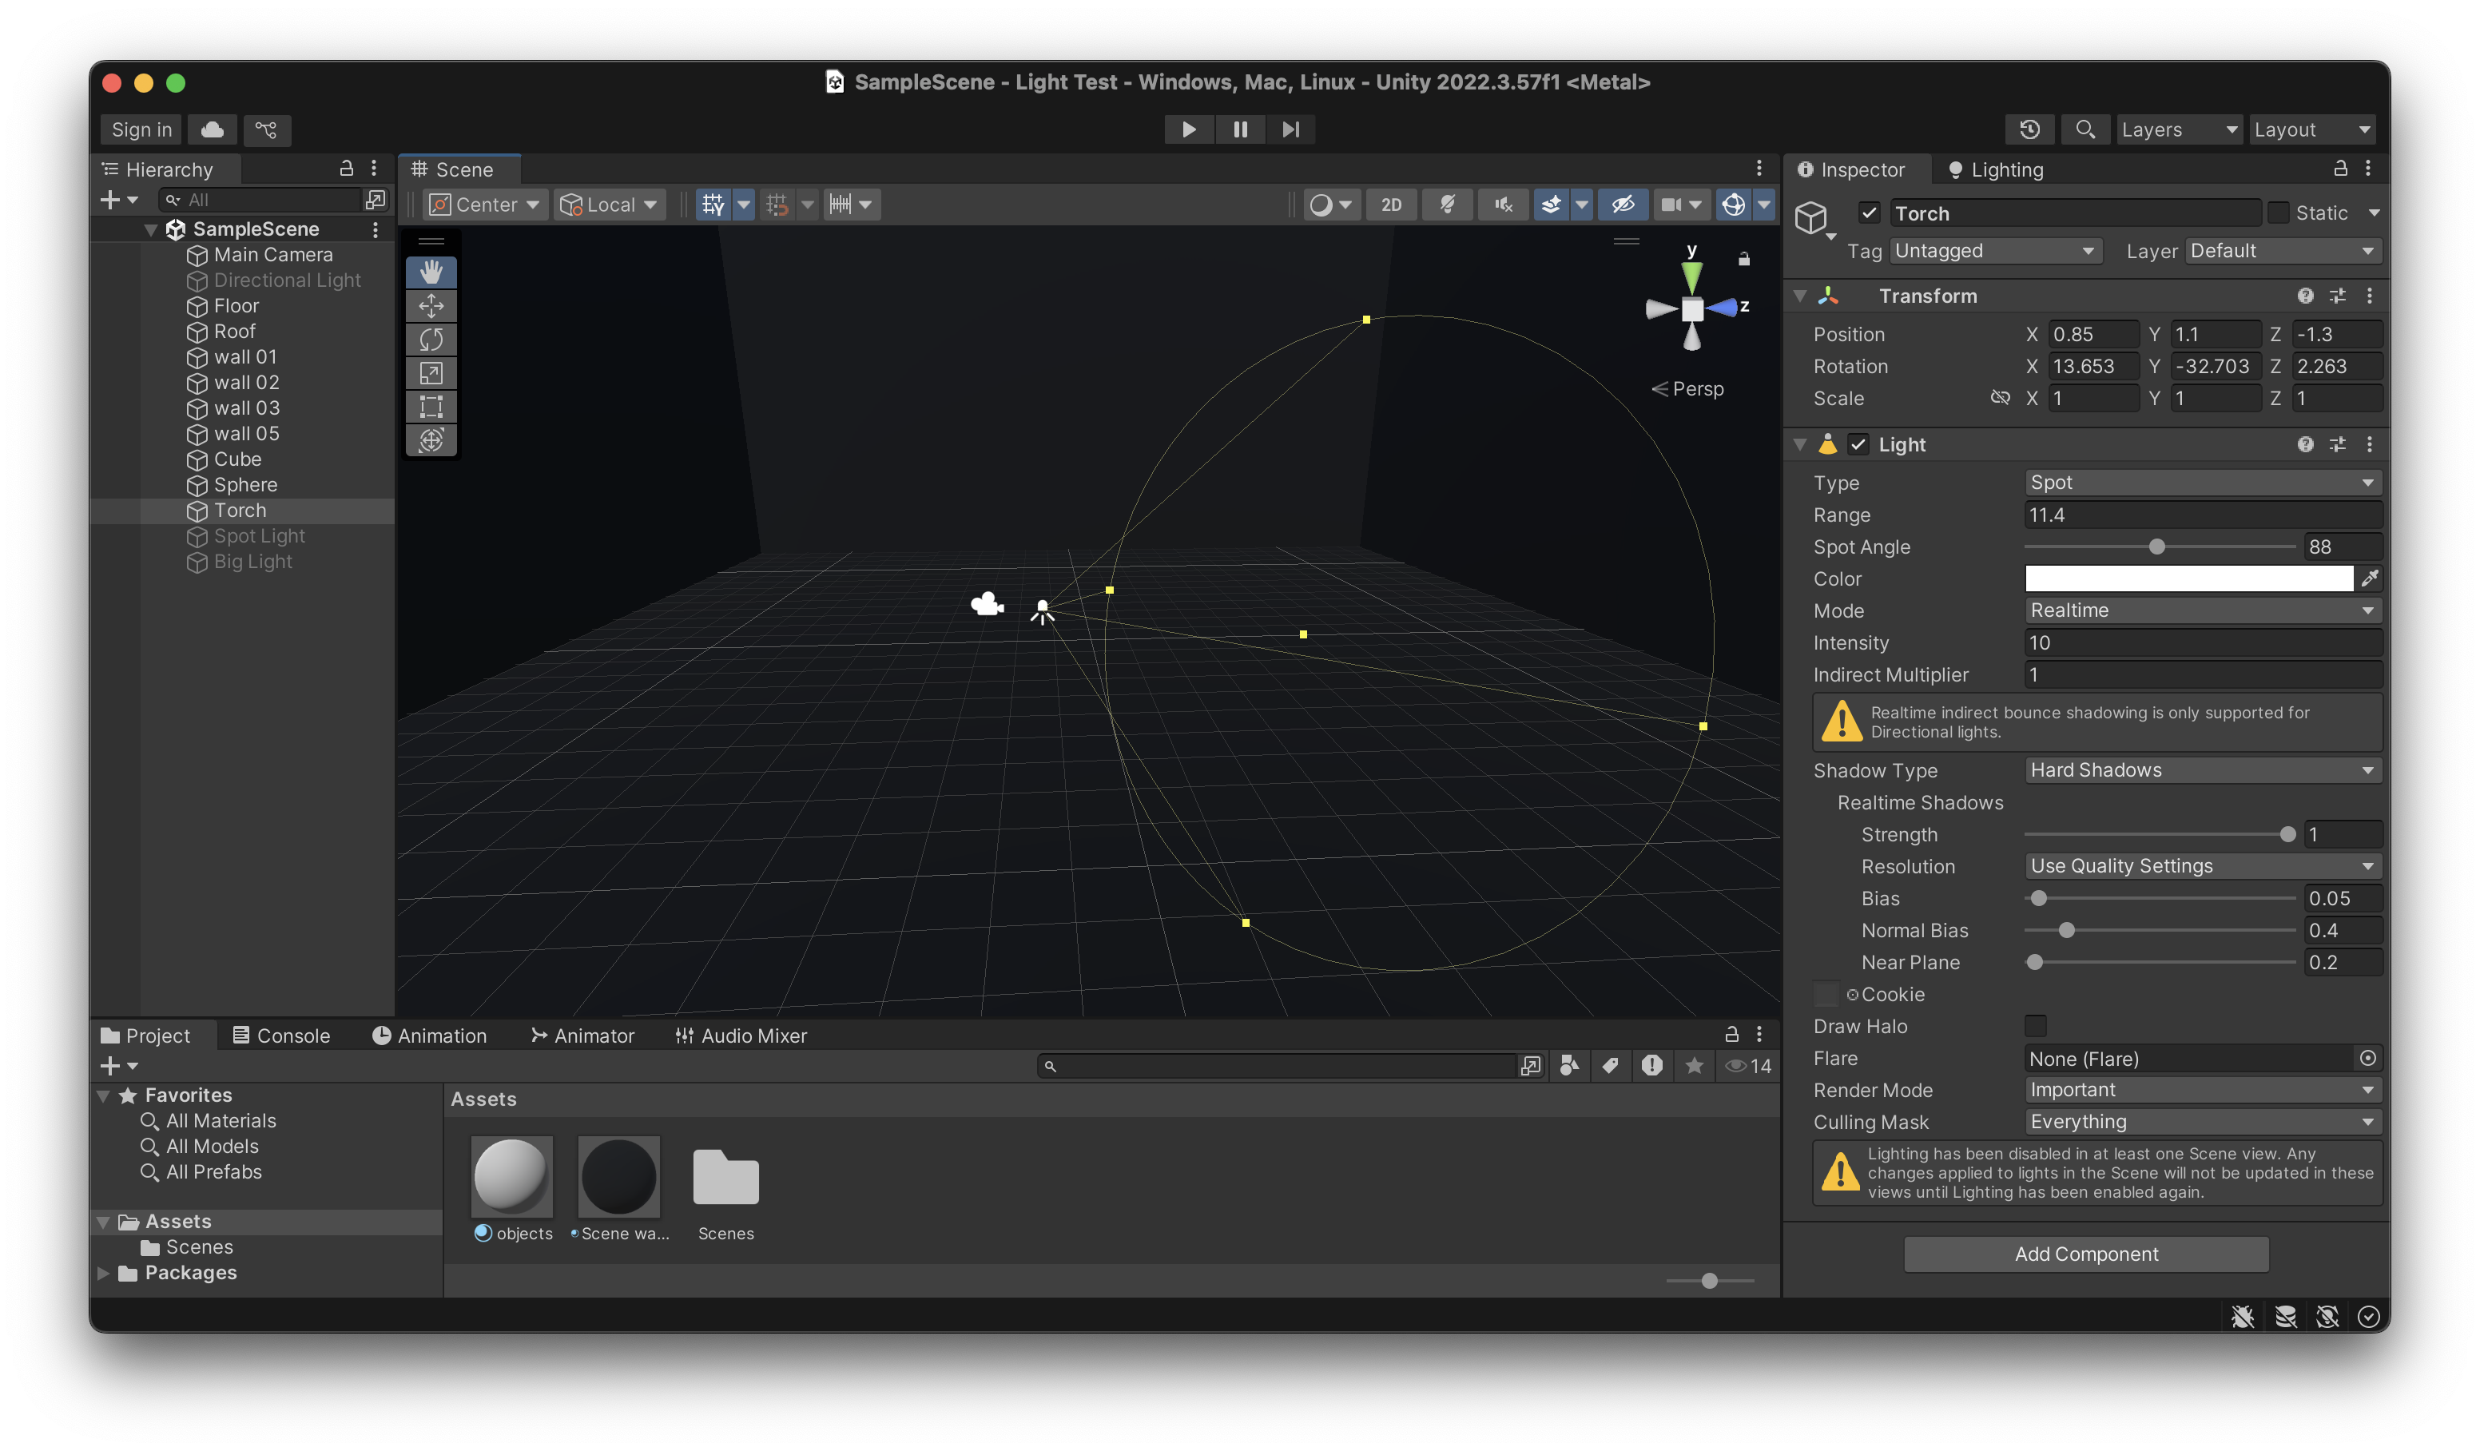Open the light Type dropdown
The width and height of the screenshot is (2480, 1451).
point(2201,483)
